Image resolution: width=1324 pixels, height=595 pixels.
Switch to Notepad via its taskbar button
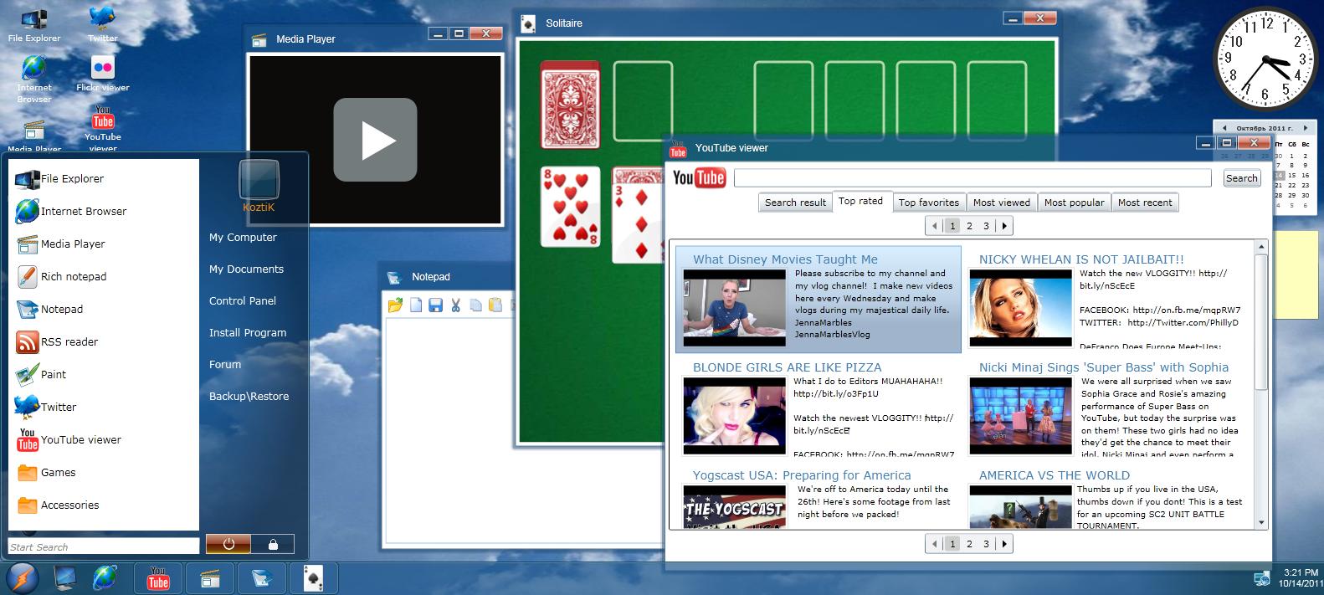coord(262,578)
